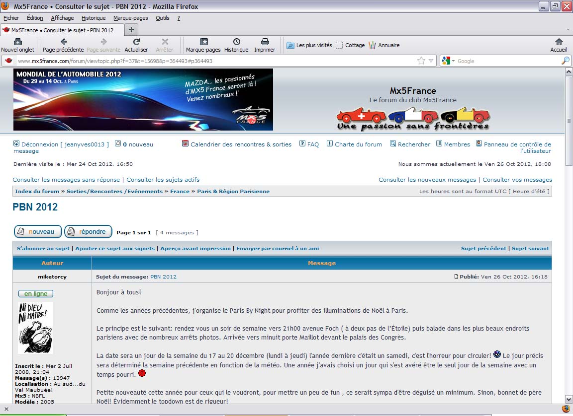Click the search magnifier icon
573x416 pixels.
566,61
